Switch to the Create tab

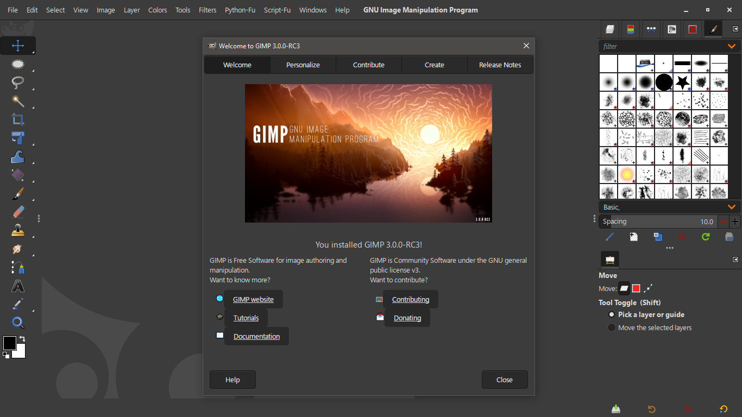click(x=435, y=65)
